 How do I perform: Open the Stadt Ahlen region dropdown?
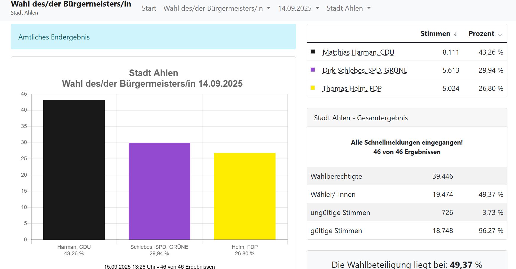pyautogui.click(x=349, y=8)
